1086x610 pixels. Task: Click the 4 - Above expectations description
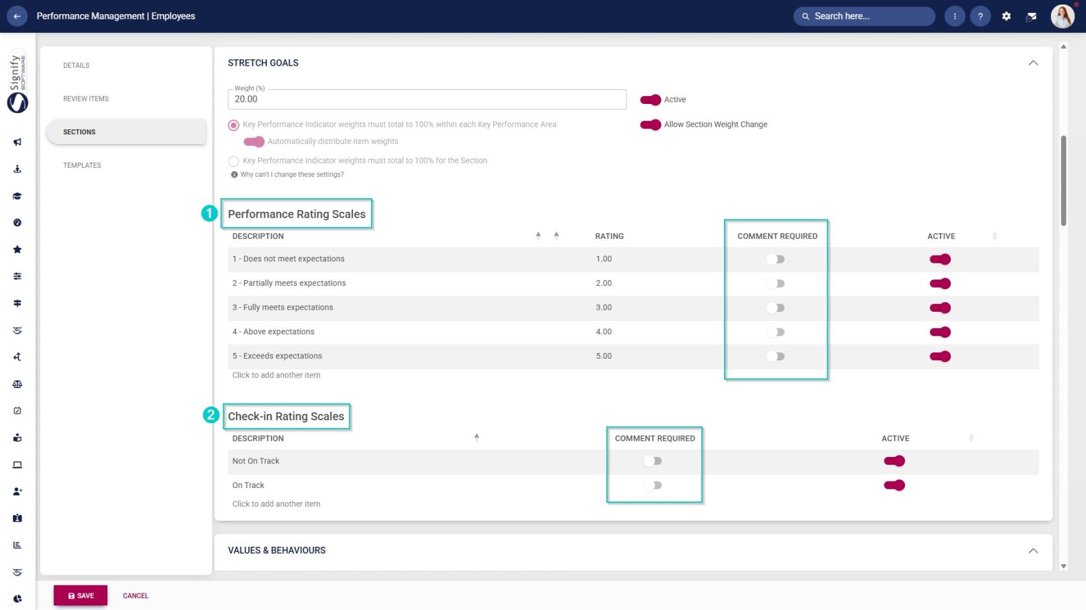(273, 332)
